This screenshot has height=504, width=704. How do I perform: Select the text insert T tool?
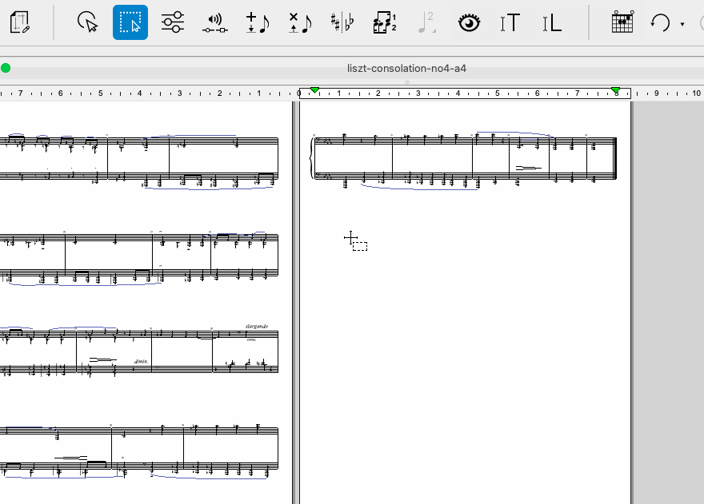pos(510,22)
